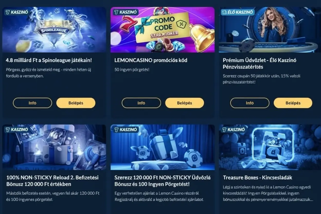Open Szerezz 120 000 Ft NON-STICKY title

163,181
